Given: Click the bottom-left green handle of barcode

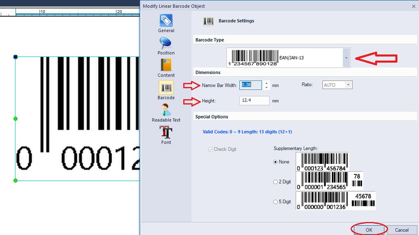Looking at the screenshot, I should click(16, 181).
